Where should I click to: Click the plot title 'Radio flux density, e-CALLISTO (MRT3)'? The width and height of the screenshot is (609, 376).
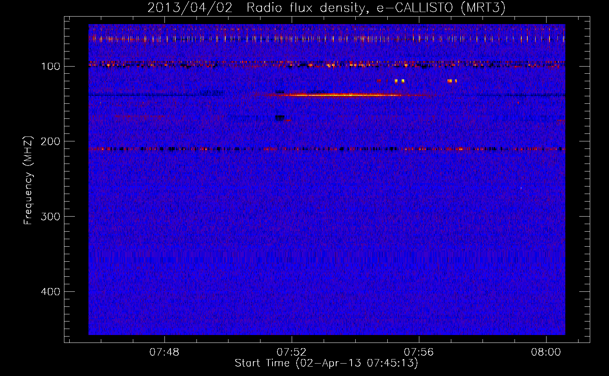tap(376, 8)
